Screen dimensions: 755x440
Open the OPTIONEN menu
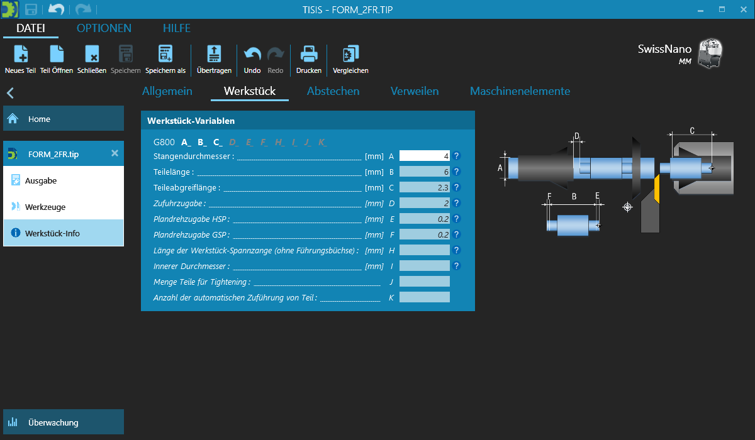[x=104, y=28]
